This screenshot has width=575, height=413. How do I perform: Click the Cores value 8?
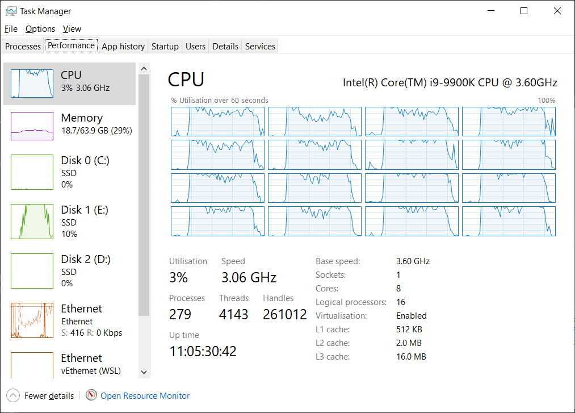[x=398, y=288]
